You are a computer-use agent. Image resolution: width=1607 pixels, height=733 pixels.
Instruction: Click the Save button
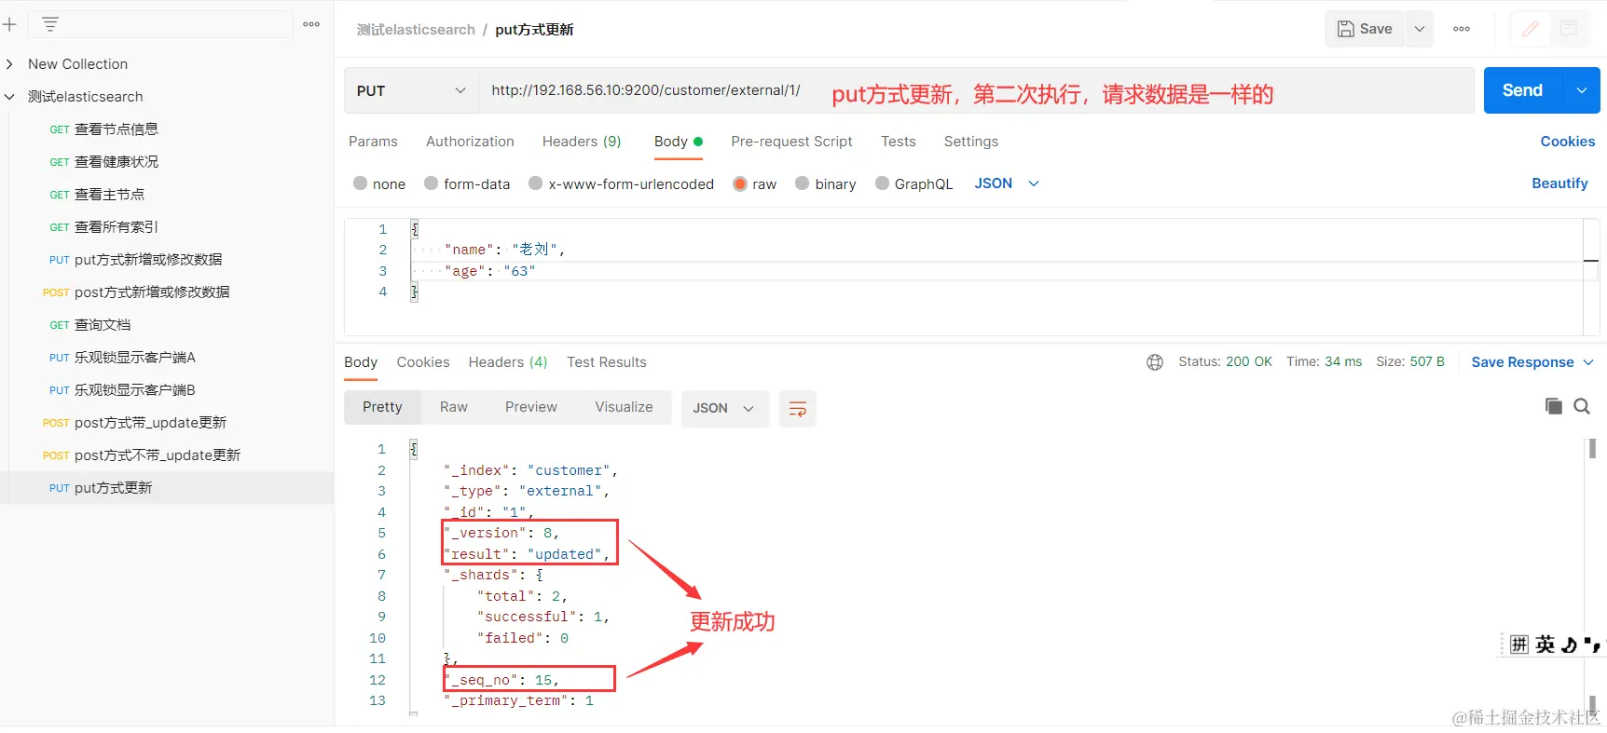pos(1365,29)
